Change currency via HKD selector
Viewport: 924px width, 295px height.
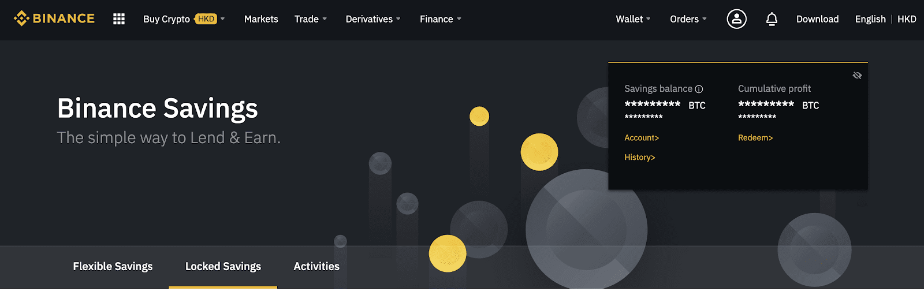tap(907, 19)
